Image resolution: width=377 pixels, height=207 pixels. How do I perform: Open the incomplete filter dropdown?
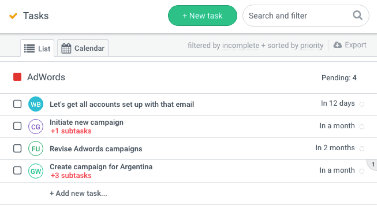click(241, 45)
